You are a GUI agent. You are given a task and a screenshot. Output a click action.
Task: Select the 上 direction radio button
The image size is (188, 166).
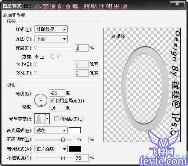(37, 56)
